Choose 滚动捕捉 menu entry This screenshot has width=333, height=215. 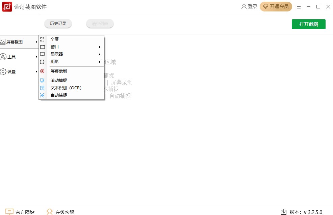tap(59, 81)
